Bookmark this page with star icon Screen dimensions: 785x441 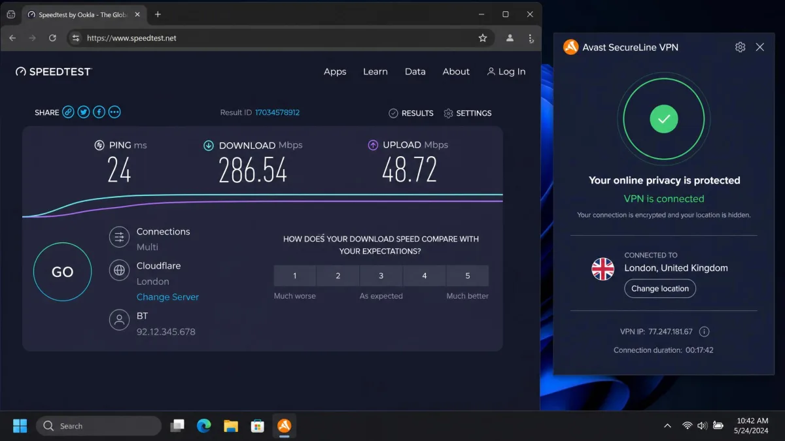pyautogui.click(x=483, y=38)
